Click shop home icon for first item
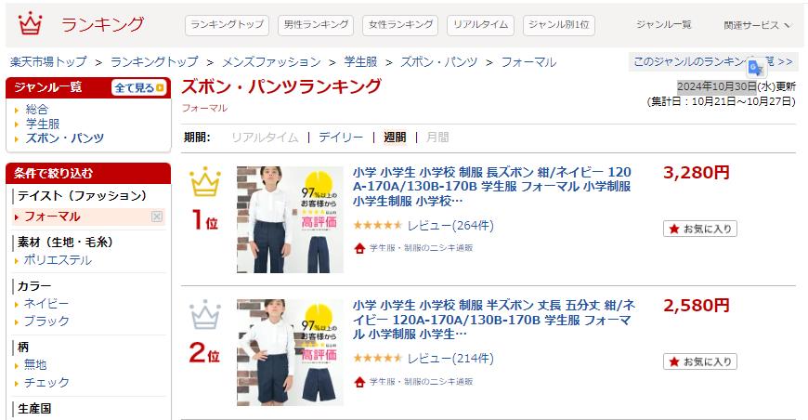Viewport: 808px width, 420px height. pos(359,248)
